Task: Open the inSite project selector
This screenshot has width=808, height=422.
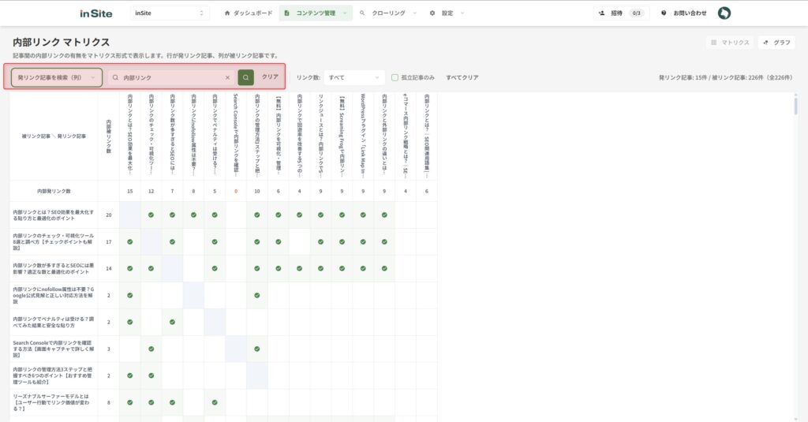Action: tap(170, 13)
